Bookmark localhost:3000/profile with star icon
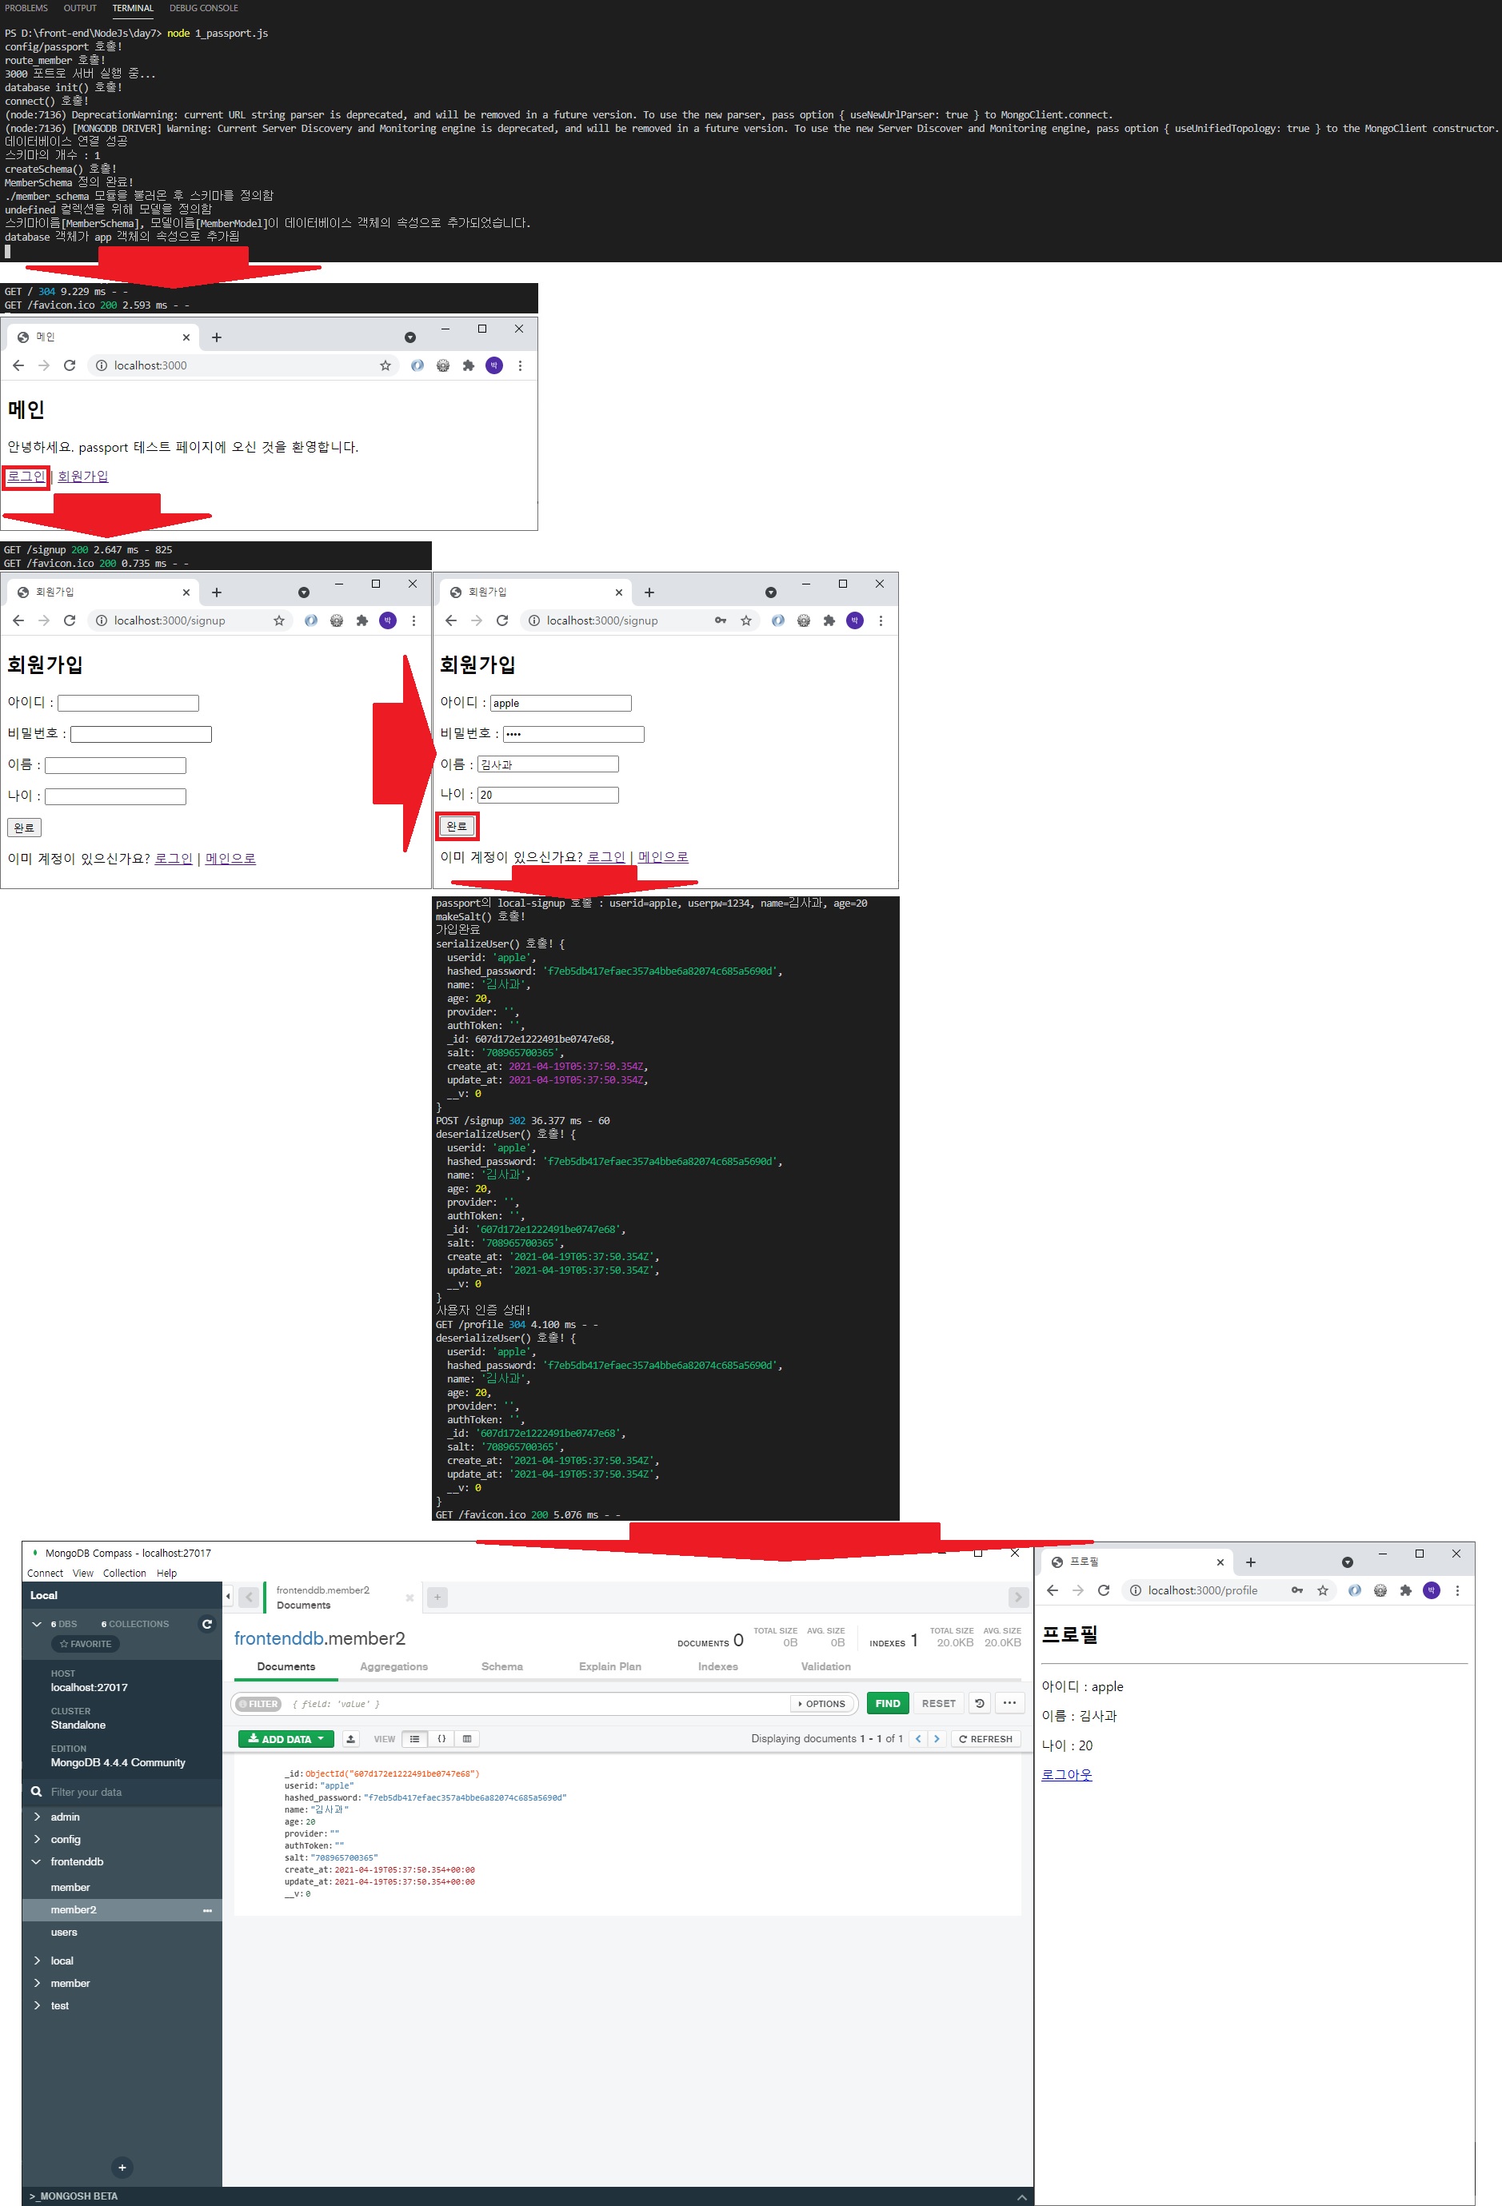 1323,1590
